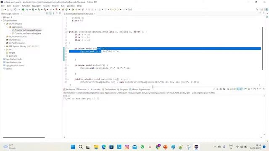This screenshot has width=269, height=151.
Task: Toggle Link with Editor in Package Explorer
Action: [x=50, y=13]
